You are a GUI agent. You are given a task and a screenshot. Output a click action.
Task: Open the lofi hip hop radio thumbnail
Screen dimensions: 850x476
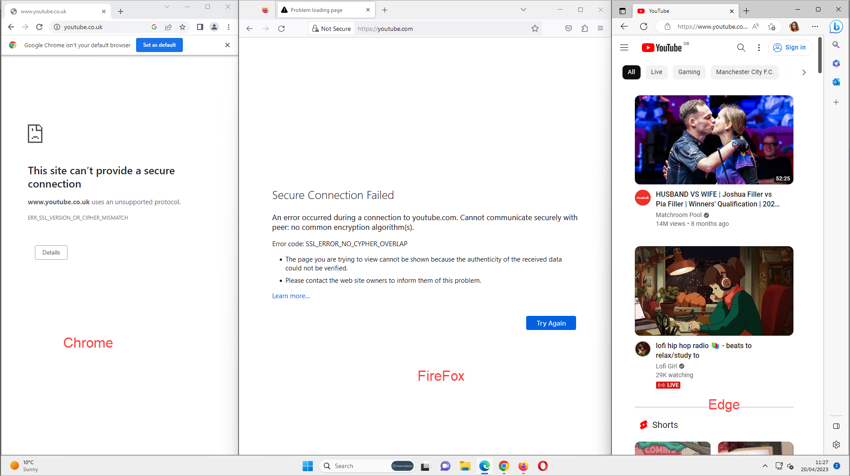pyautogui.click(x=713, y=291)
